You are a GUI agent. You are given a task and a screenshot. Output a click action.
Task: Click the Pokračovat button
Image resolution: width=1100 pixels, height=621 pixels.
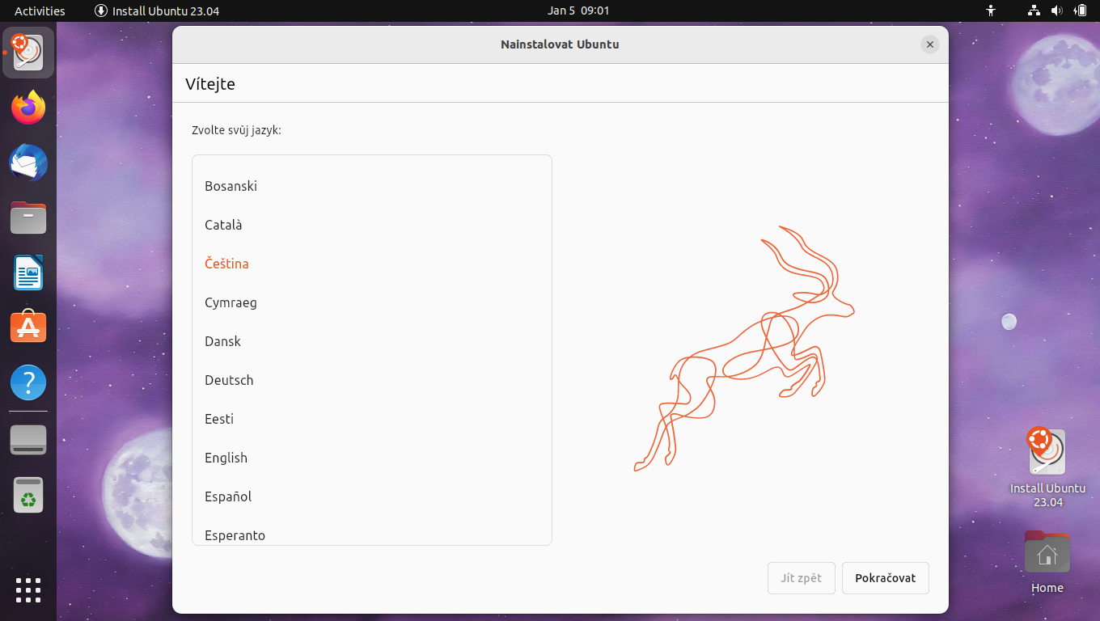tap(886, 578)
